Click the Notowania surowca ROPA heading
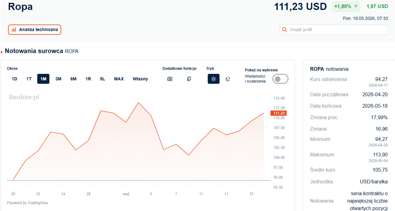This screenshot has height=211, width=395. tap(42, 51)
